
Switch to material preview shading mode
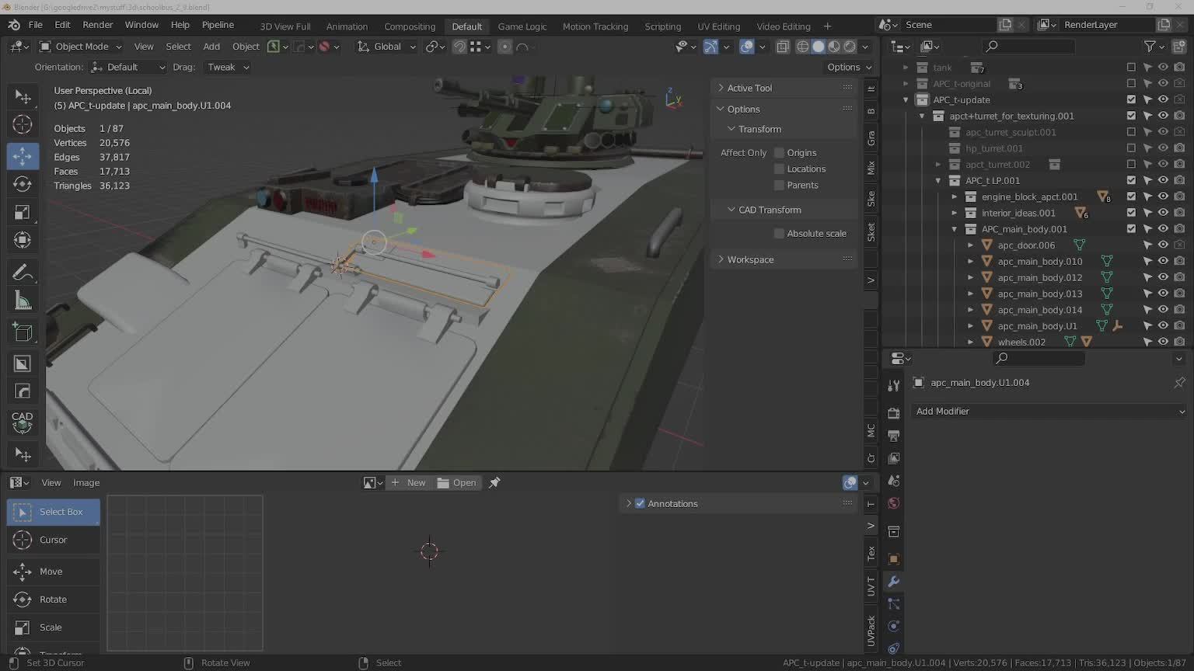(834, 47)
